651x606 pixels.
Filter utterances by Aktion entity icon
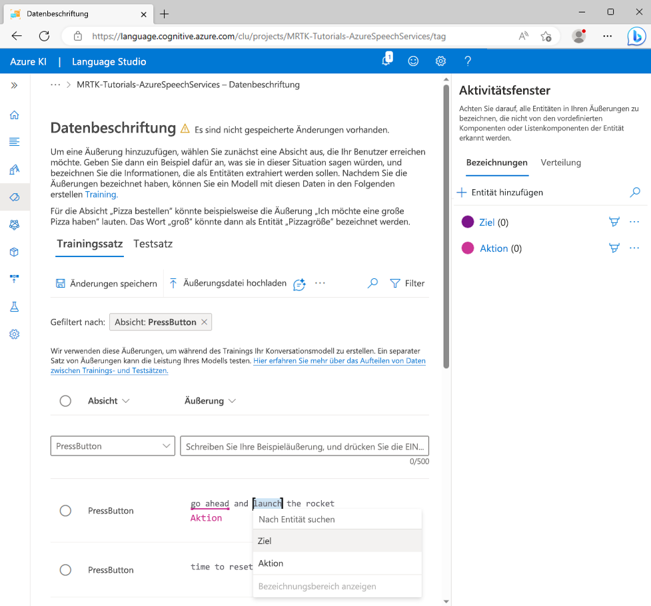(x=614, y=248)
